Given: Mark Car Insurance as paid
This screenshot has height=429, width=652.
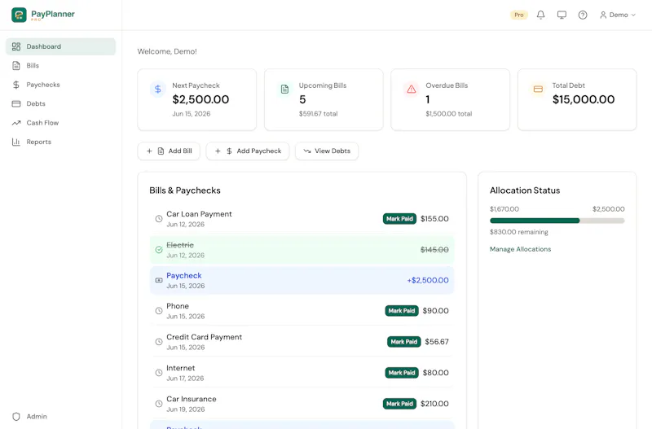Looking at the screenshot, I should [x=399, y=404].
